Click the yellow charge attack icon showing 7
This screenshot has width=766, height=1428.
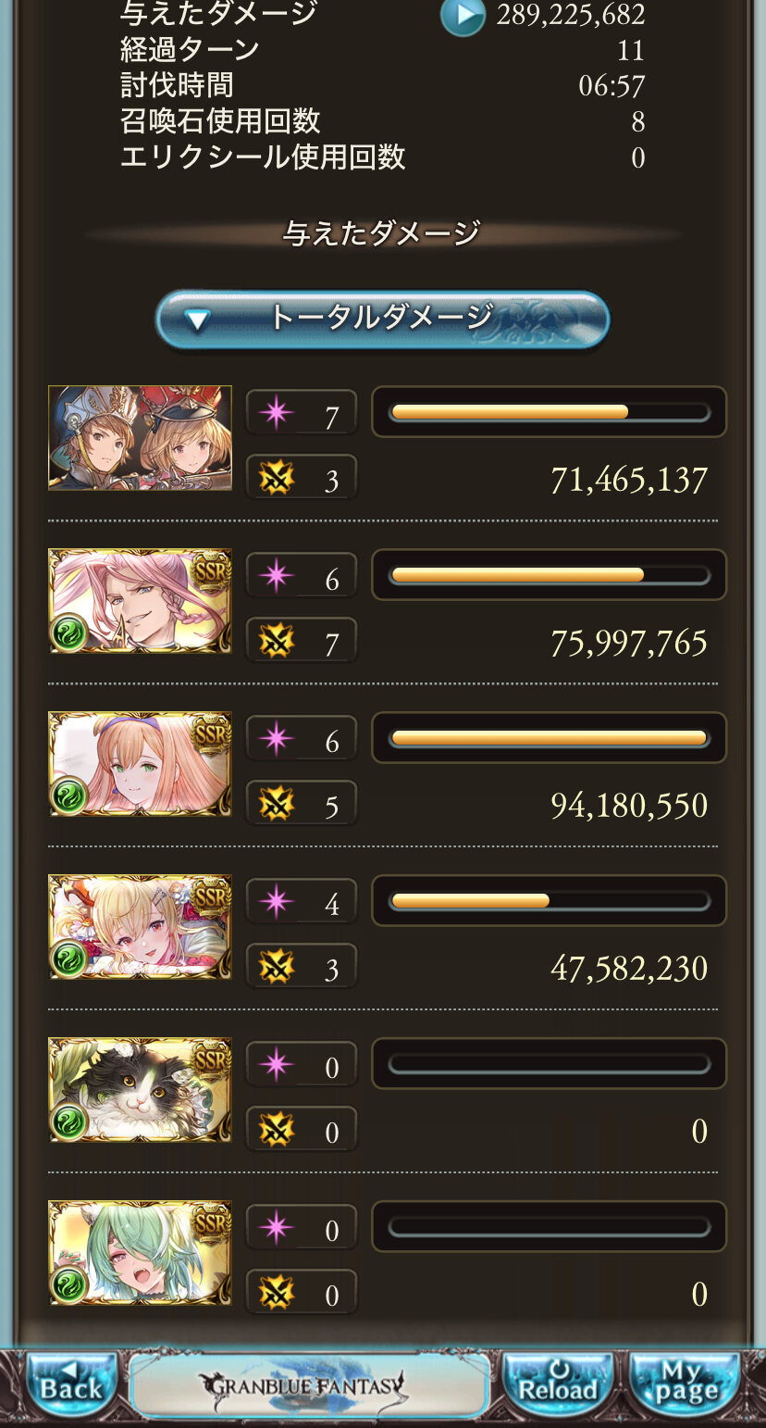point(277,639)
